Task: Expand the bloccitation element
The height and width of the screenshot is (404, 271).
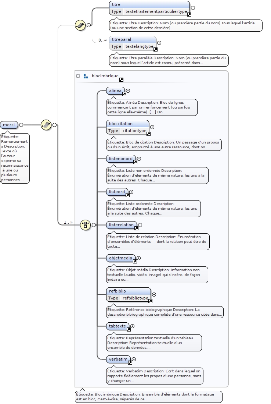Action: coord(152,127)
